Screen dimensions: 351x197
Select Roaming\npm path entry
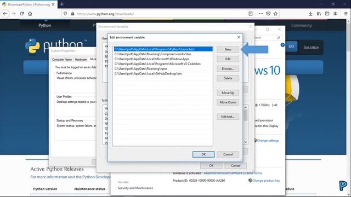coord(163,69)
